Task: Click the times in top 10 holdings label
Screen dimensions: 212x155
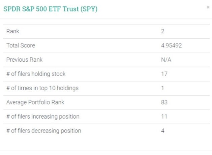Action: click(42, 88)
